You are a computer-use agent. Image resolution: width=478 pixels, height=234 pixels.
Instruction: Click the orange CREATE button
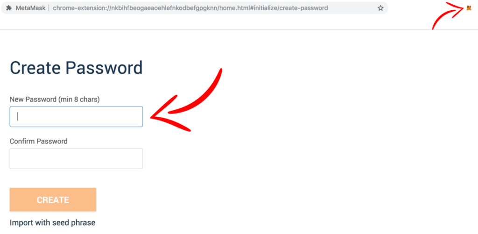[x=53, y=200]
